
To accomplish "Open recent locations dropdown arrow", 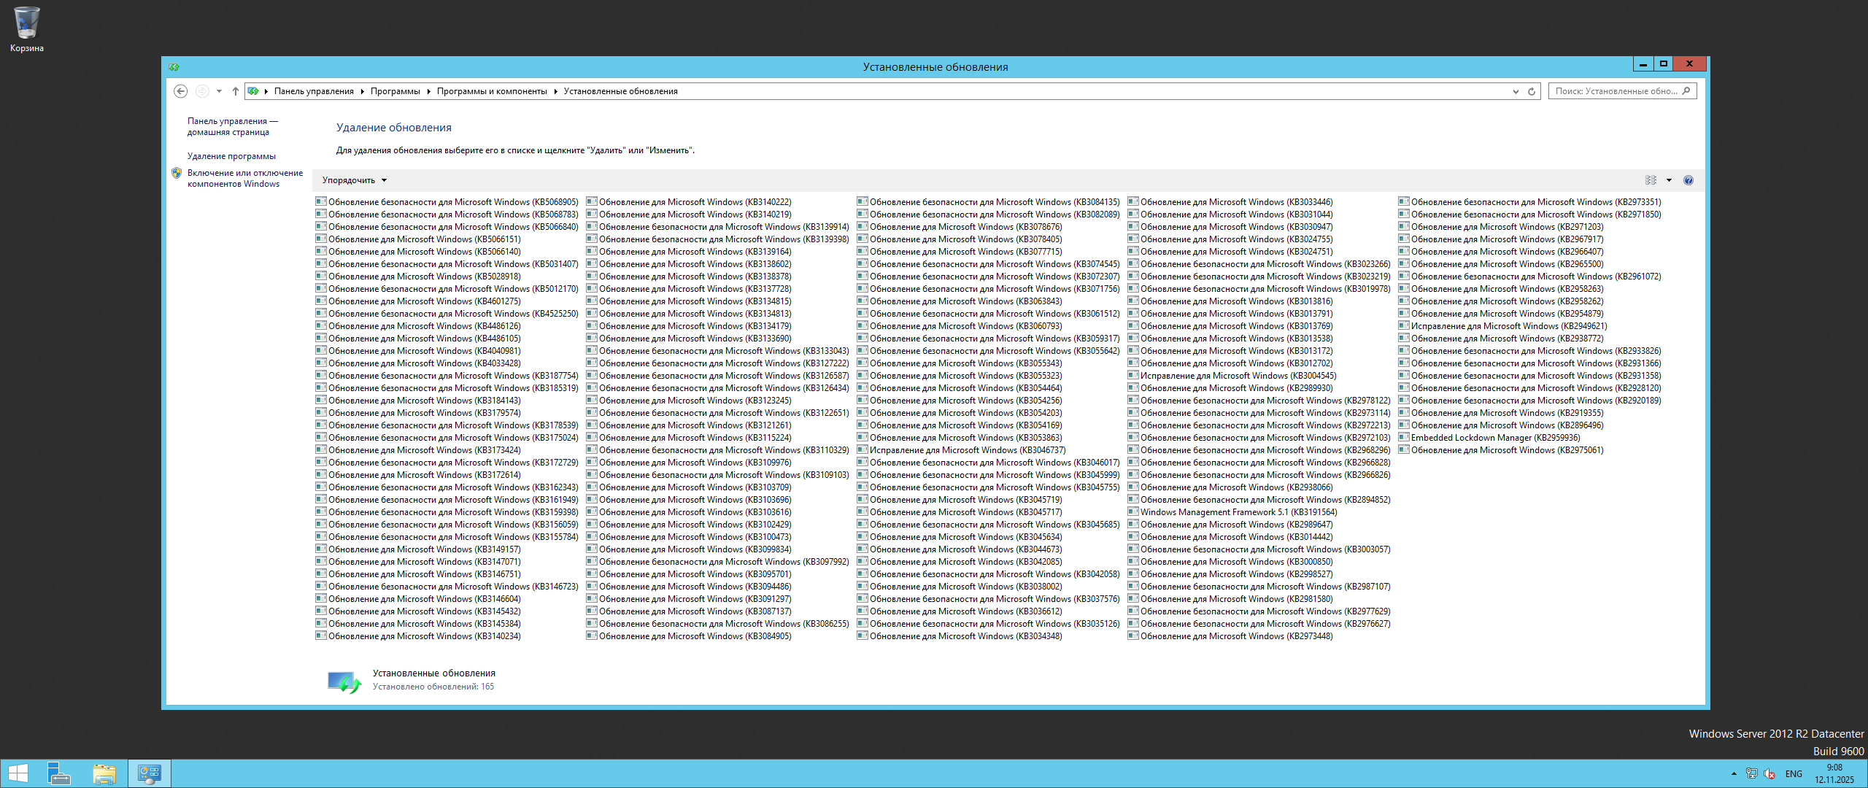I will [219, 91].
